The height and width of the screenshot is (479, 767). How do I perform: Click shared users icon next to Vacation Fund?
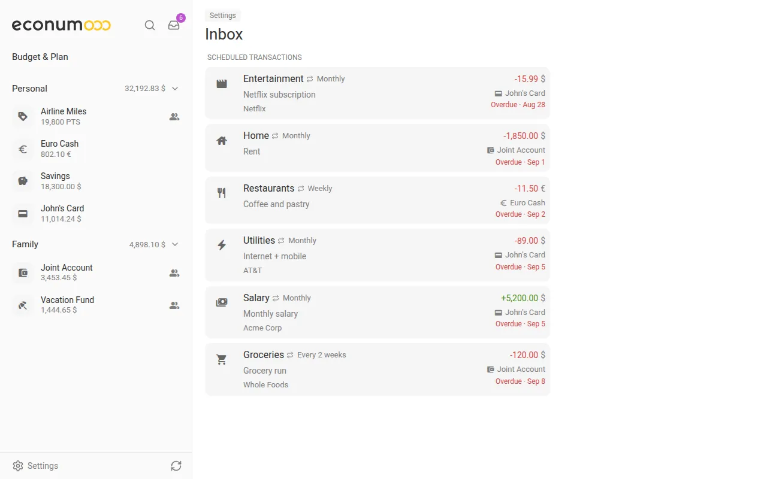(174, 305)
